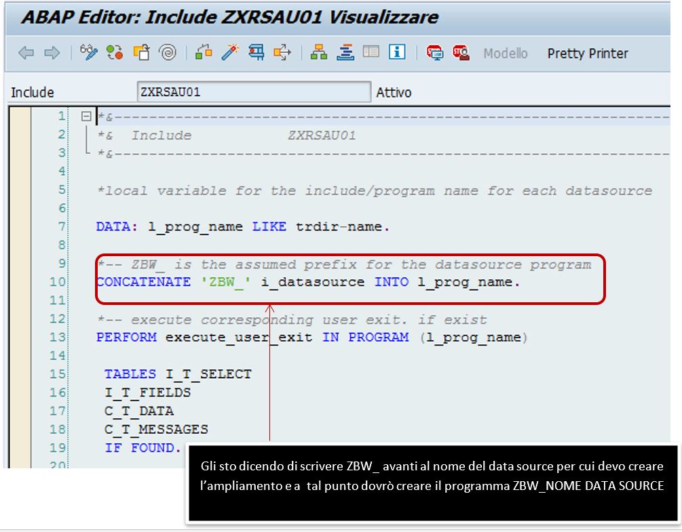Click the Other Object icon

tap(141, 53)
